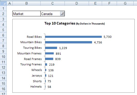Select column F header

click(109, 4)
